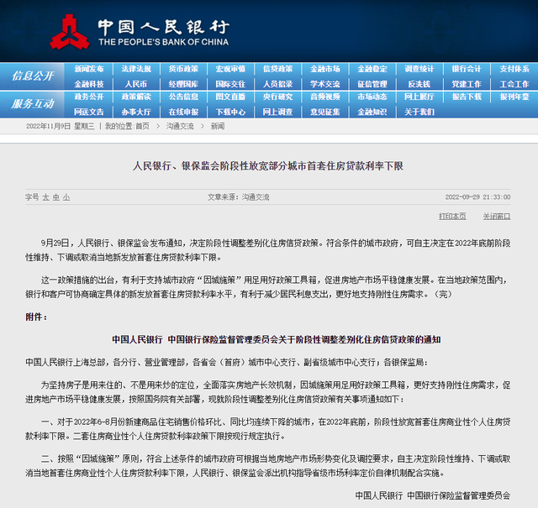
Task: Open the 支付体系 menu item
Action: click(x=514, y=69)
